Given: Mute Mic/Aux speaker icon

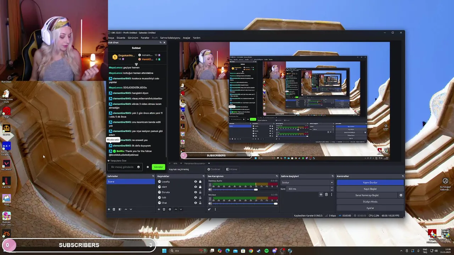Looking at the screenshot, I should (210, 204).
